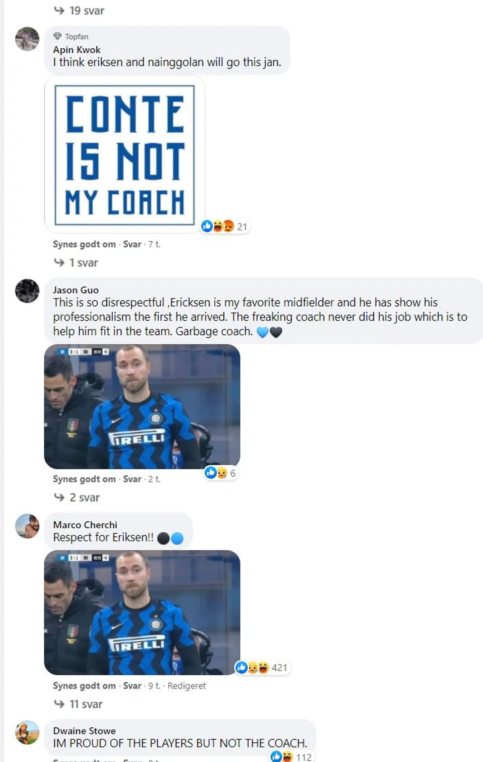Expand the 11 svar replies under Marco Cherchi
483x762 pixels.
coord(78,704)
